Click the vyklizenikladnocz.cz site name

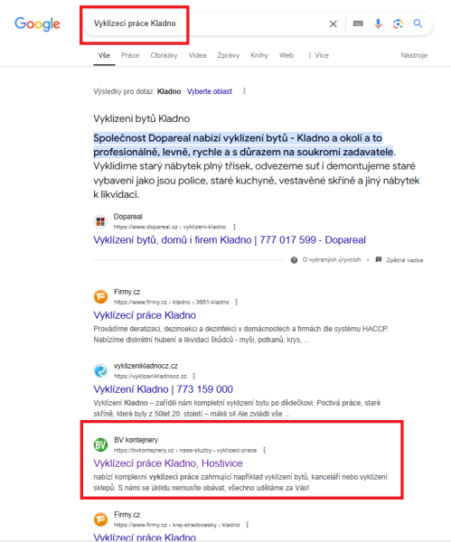[146, 366]
